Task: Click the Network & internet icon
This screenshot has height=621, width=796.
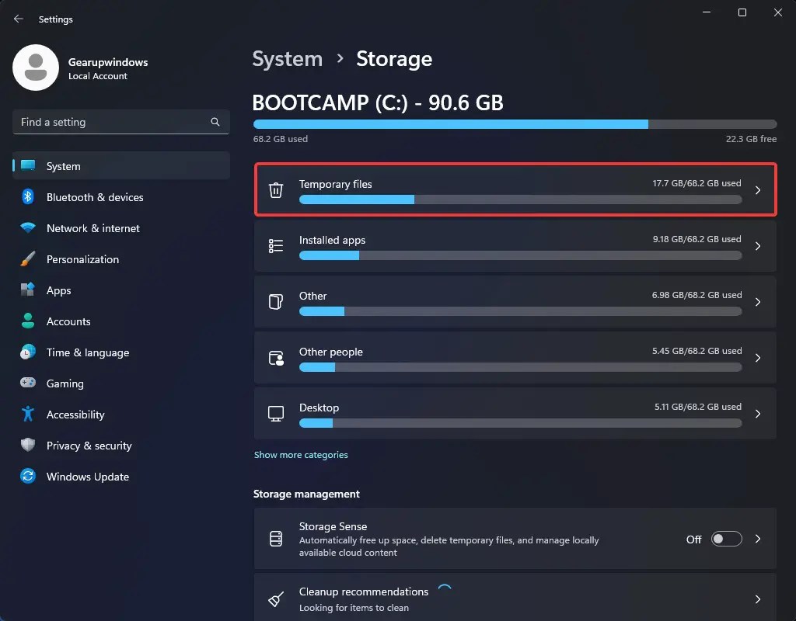Action: (x=28, y=228)
